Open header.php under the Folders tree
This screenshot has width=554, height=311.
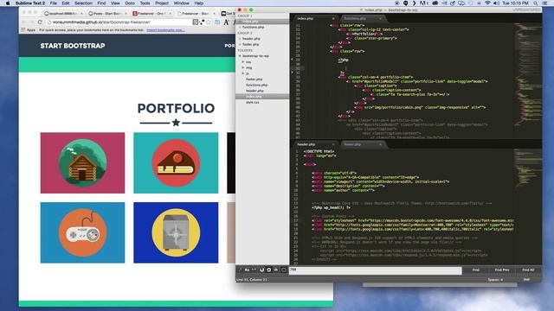pyautogui.click(x=254, y=91)
